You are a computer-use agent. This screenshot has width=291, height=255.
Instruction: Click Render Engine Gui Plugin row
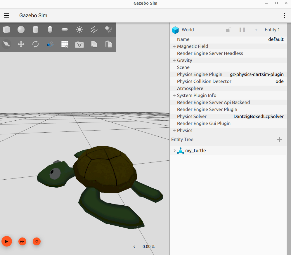coord(228,124)
